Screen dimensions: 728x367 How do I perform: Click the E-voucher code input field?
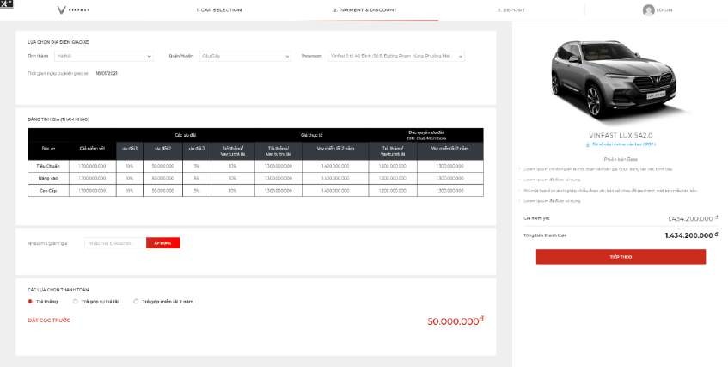click(x=115, y=243)
